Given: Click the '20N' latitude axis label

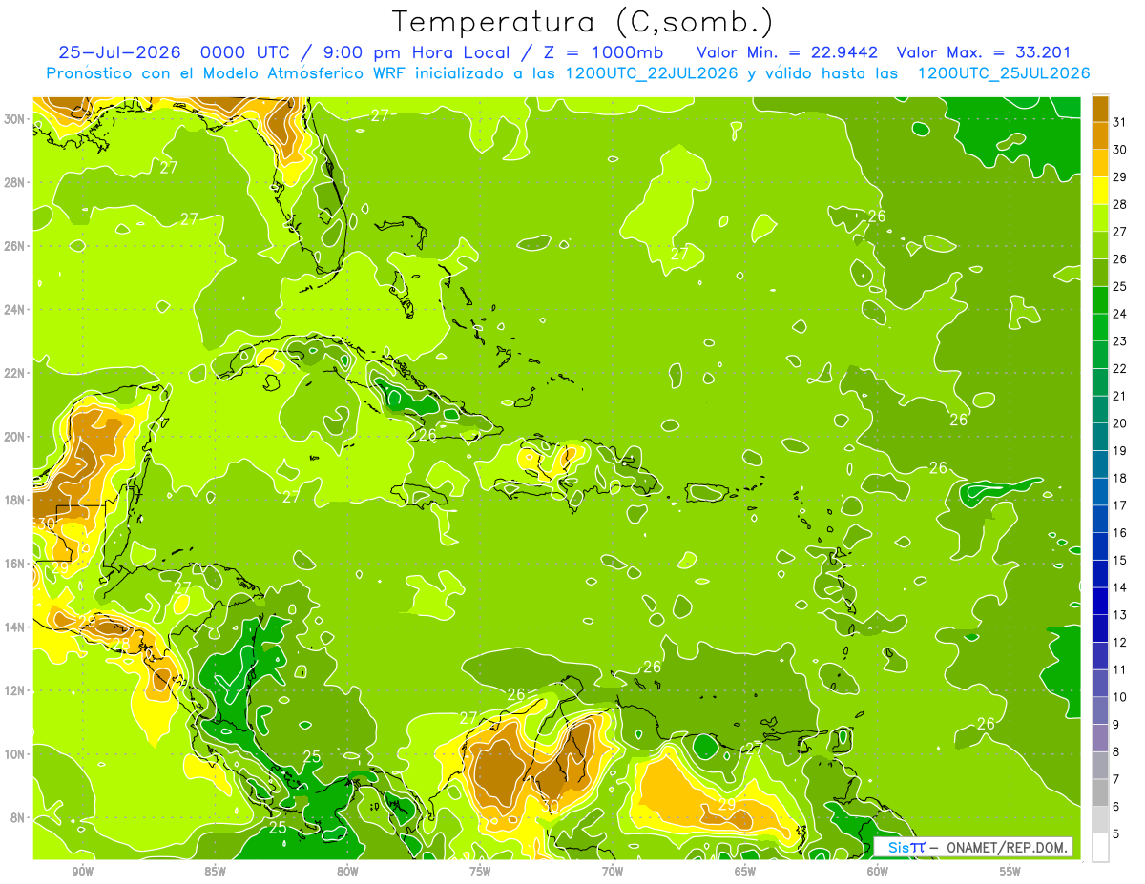Looking at the screenshot, I should pyautogui.click(x=16, y=437).
